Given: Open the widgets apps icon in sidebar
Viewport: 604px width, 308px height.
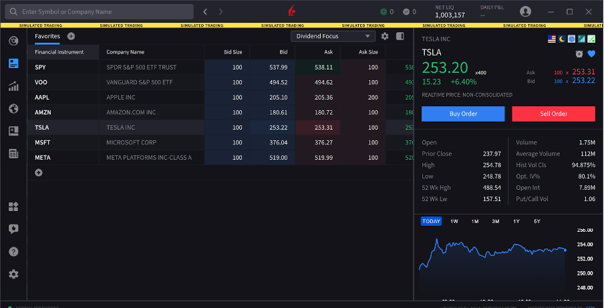Looking at the screenshot, I should tap(13, 206).
